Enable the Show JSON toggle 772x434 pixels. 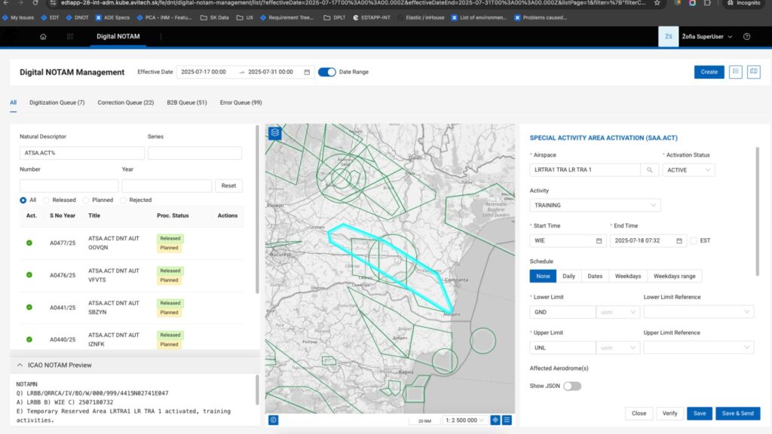pos(572,386)
